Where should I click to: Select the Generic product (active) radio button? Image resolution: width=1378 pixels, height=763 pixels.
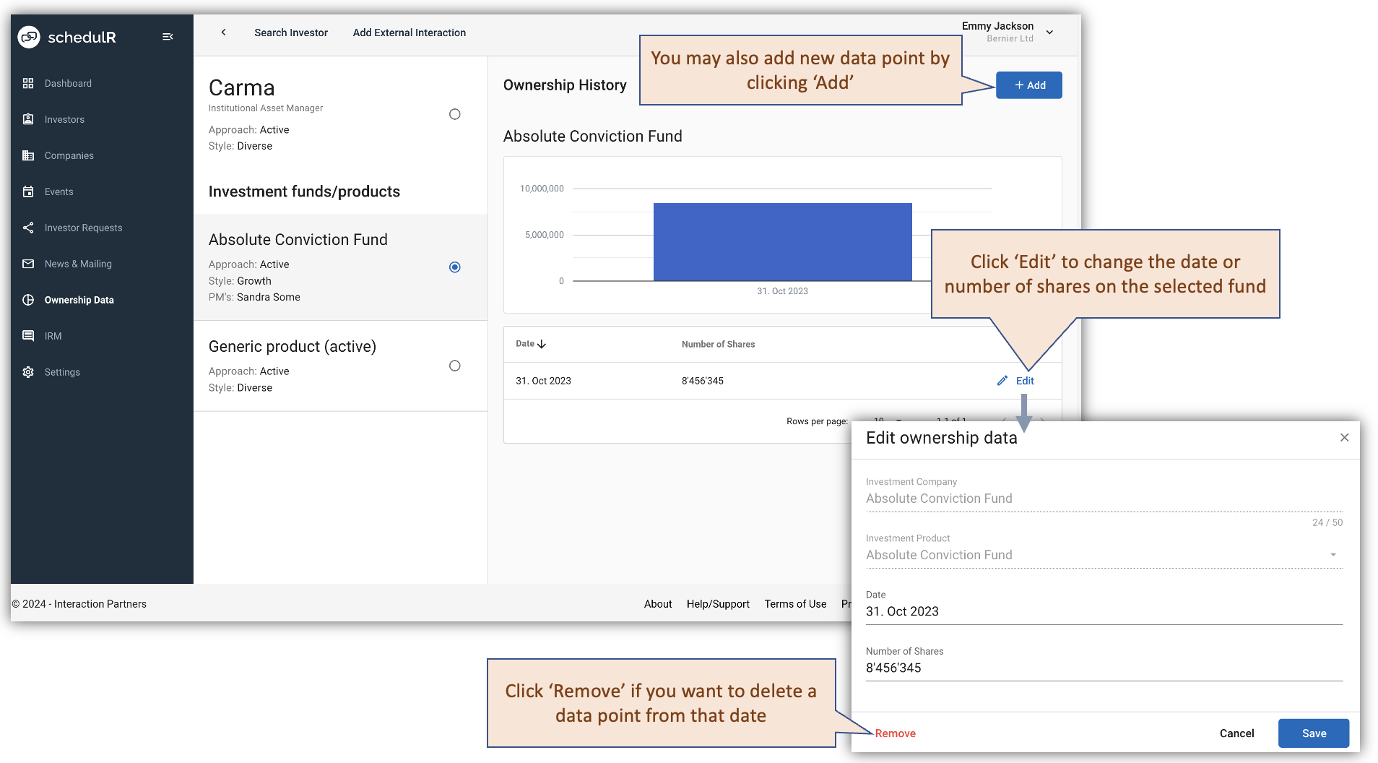click(x=454, y=366)
